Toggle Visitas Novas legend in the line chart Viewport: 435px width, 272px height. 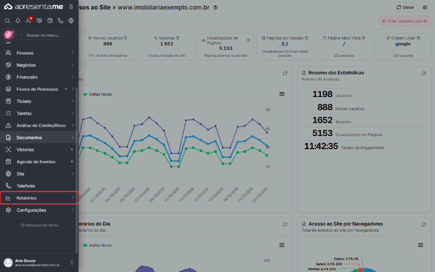click(97, 94)
